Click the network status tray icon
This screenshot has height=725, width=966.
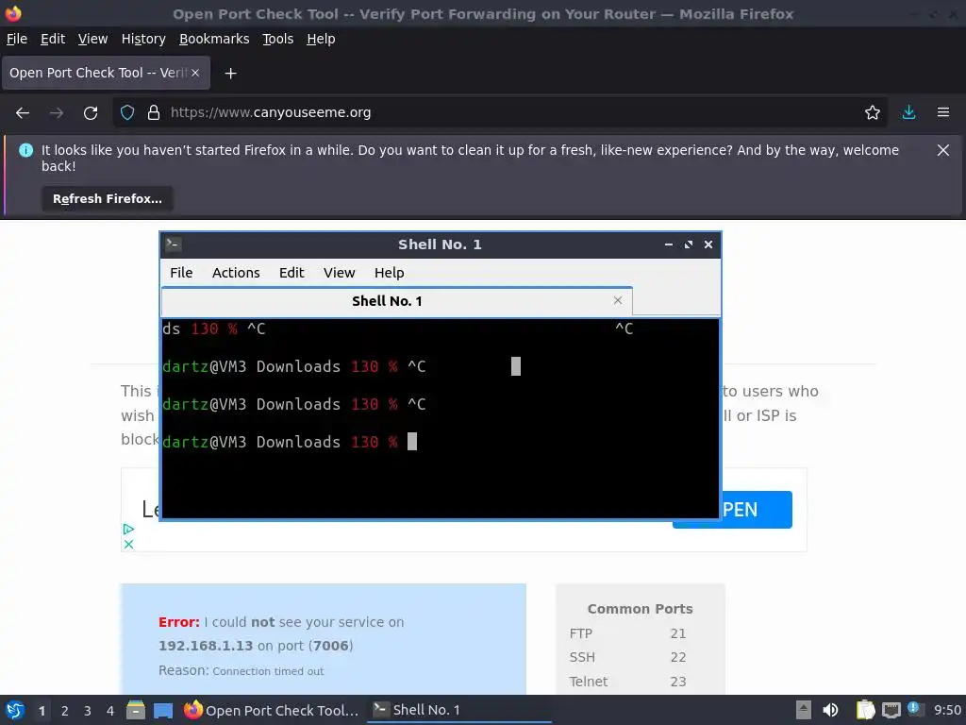(891, 710)
